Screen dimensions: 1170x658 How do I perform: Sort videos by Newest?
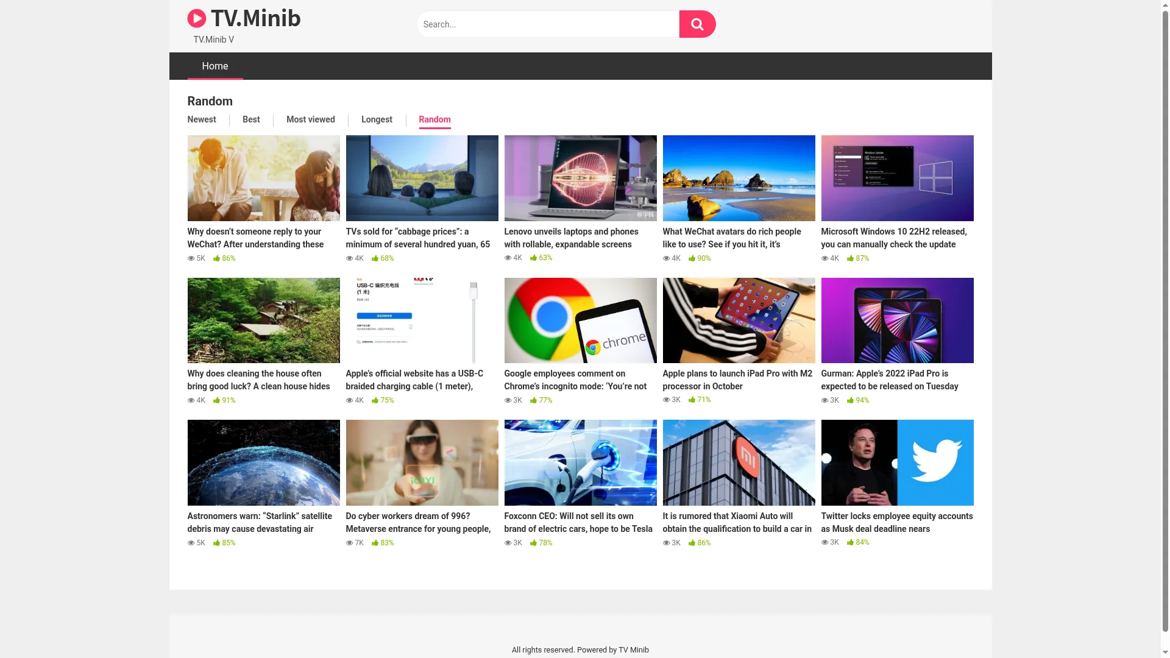(x=202, y=119)
